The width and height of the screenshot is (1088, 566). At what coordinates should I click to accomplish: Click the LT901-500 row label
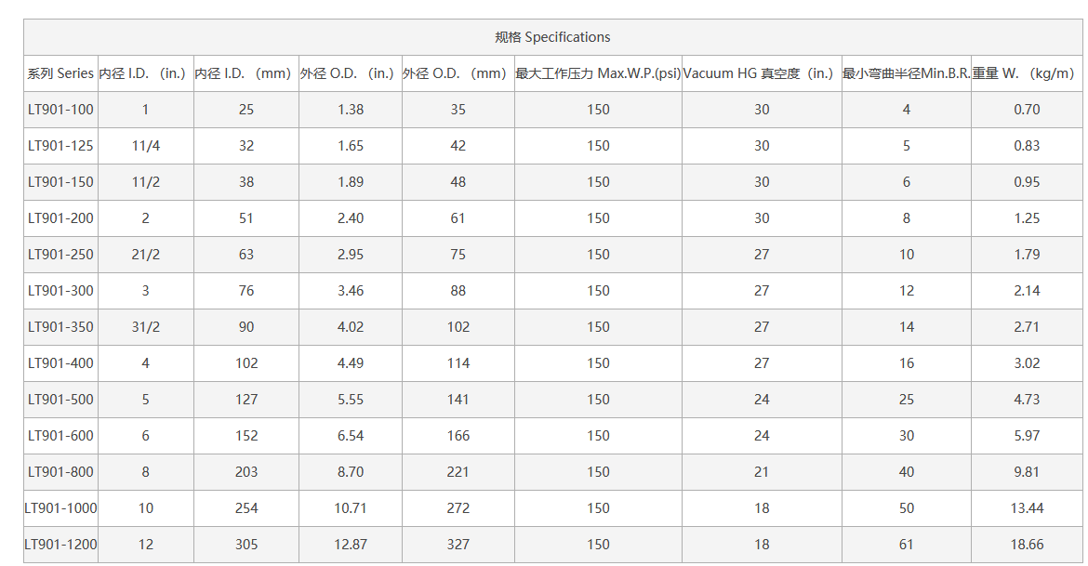point(61,400)
